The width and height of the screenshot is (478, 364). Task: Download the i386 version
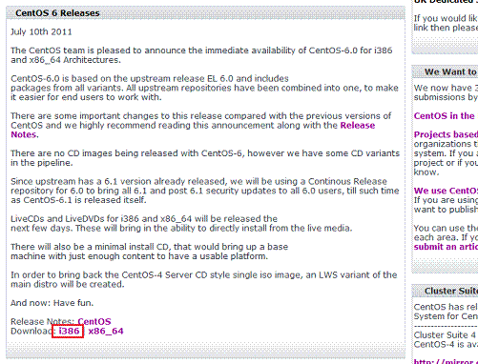pyautogui.click(x=69, y=332)
